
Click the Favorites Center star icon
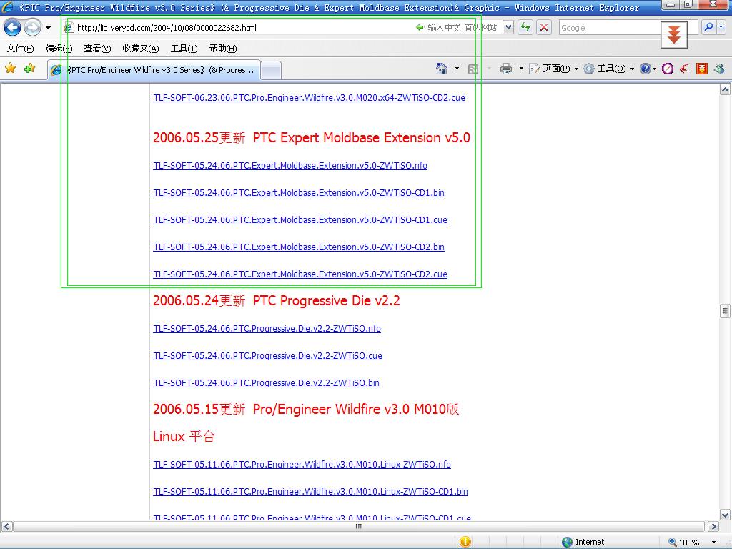click(x=10, y=69)
